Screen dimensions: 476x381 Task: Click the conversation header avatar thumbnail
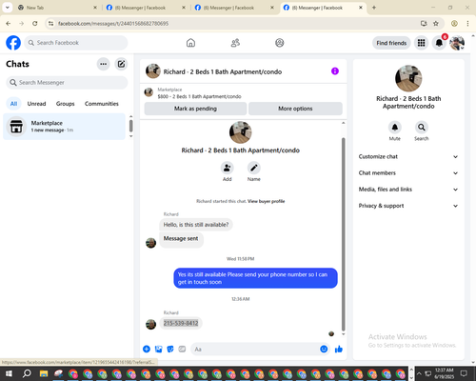point(153,71)
